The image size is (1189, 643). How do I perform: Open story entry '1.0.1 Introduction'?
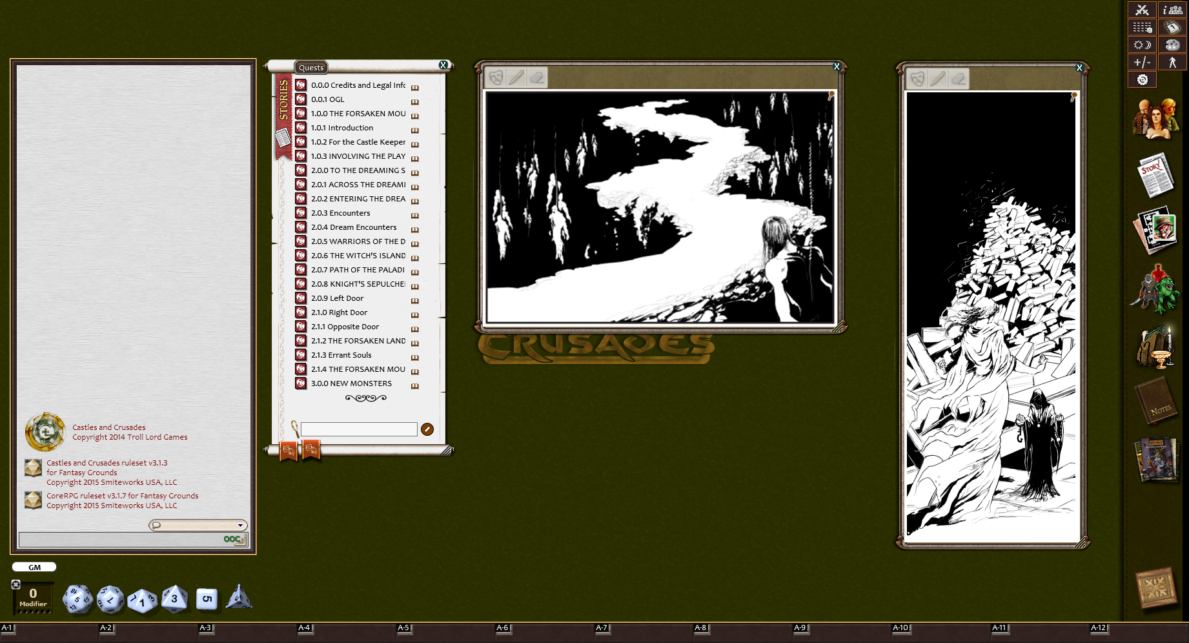(342, 128)
